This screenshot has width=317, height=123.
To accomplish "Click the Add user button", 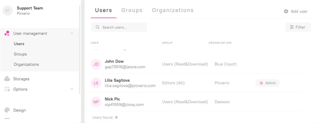I will (296, 11).
